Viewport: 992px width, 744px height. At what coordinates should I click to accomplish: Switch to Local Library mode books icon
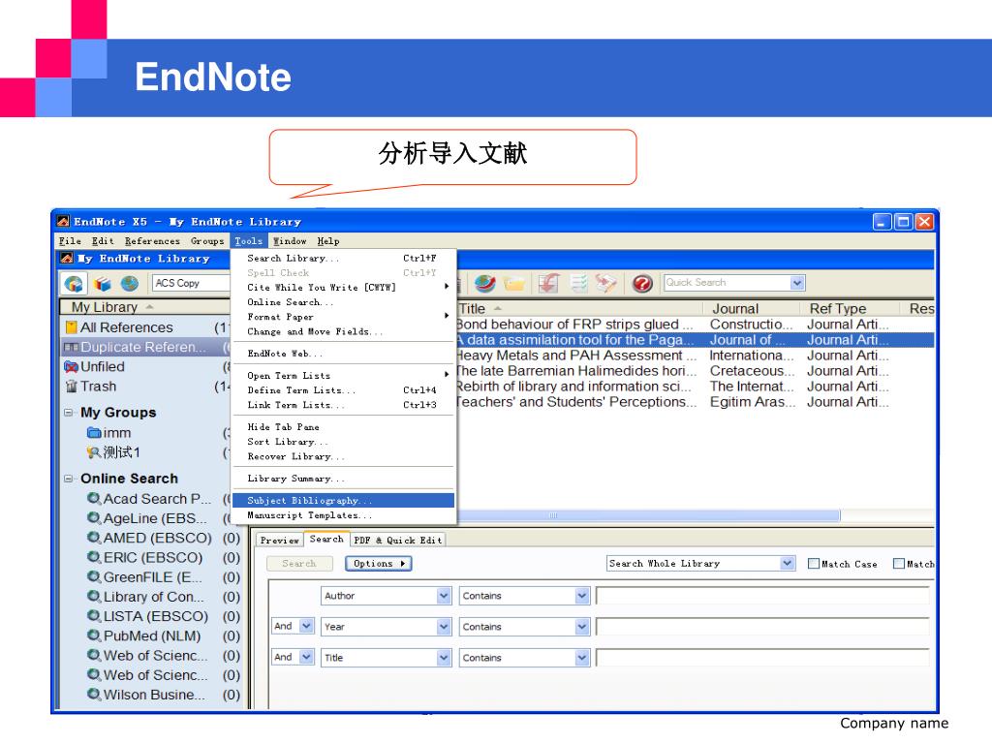click(103, 284)
